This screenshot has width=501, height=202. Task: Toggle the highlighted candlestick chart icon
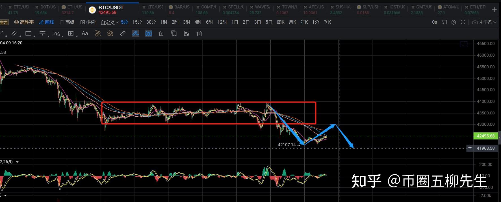click(148, 34)
